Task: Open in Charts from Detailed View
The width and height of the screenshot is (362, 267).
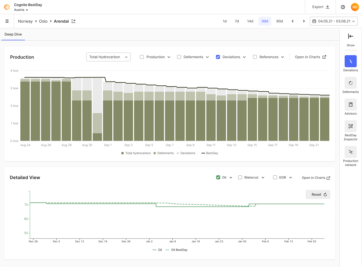Action: point(316,178)
